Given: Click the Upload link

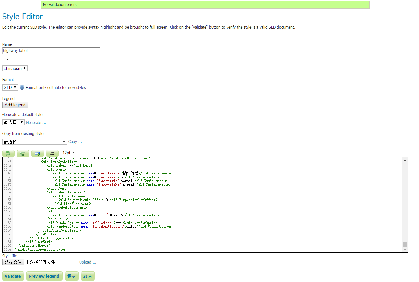Looking at the screenshot, I should (87, 262).
